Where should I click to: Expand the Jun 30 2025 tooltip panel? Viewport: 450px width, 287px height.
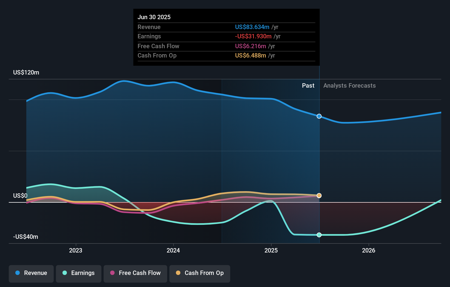[226, 37]
